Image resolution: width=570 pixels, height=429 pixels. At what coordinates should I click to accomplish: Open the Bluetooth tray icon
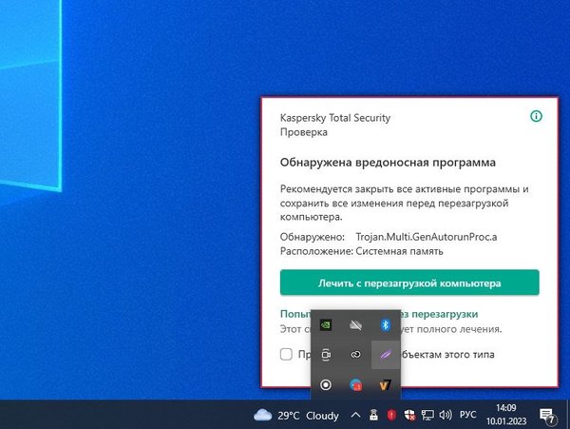tap(386, 324)
